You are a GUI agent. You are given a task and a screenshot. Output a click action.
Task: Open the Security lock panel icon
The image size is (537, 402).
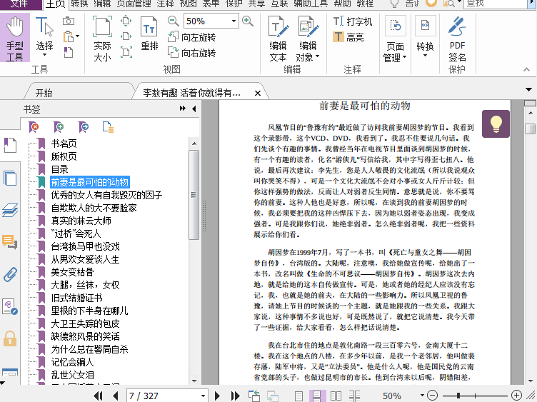coord(10,338)
